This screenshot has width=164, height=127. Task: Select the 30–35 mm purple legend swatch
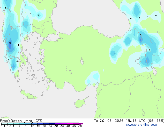click(58, 124)
